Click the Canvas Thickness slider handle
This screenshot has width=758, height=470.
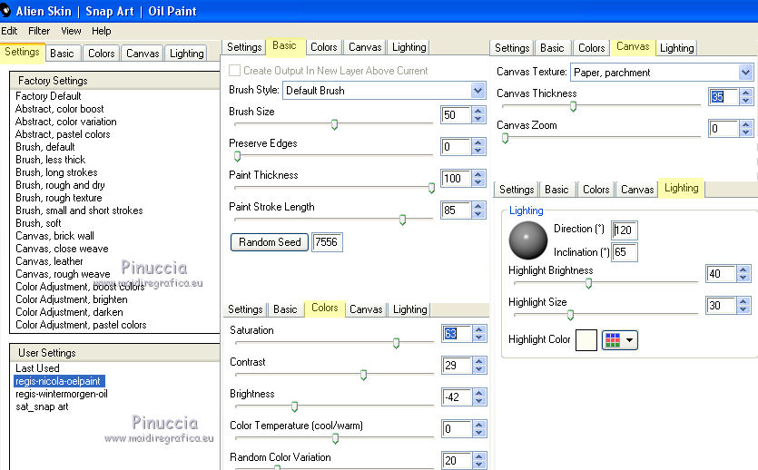(574, 107)
